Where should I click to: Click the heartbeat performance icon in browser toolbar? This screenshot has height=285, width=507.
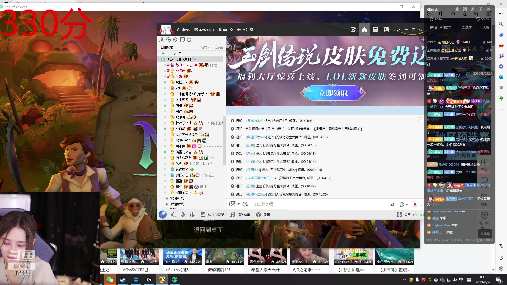click(x=476, y=13)
